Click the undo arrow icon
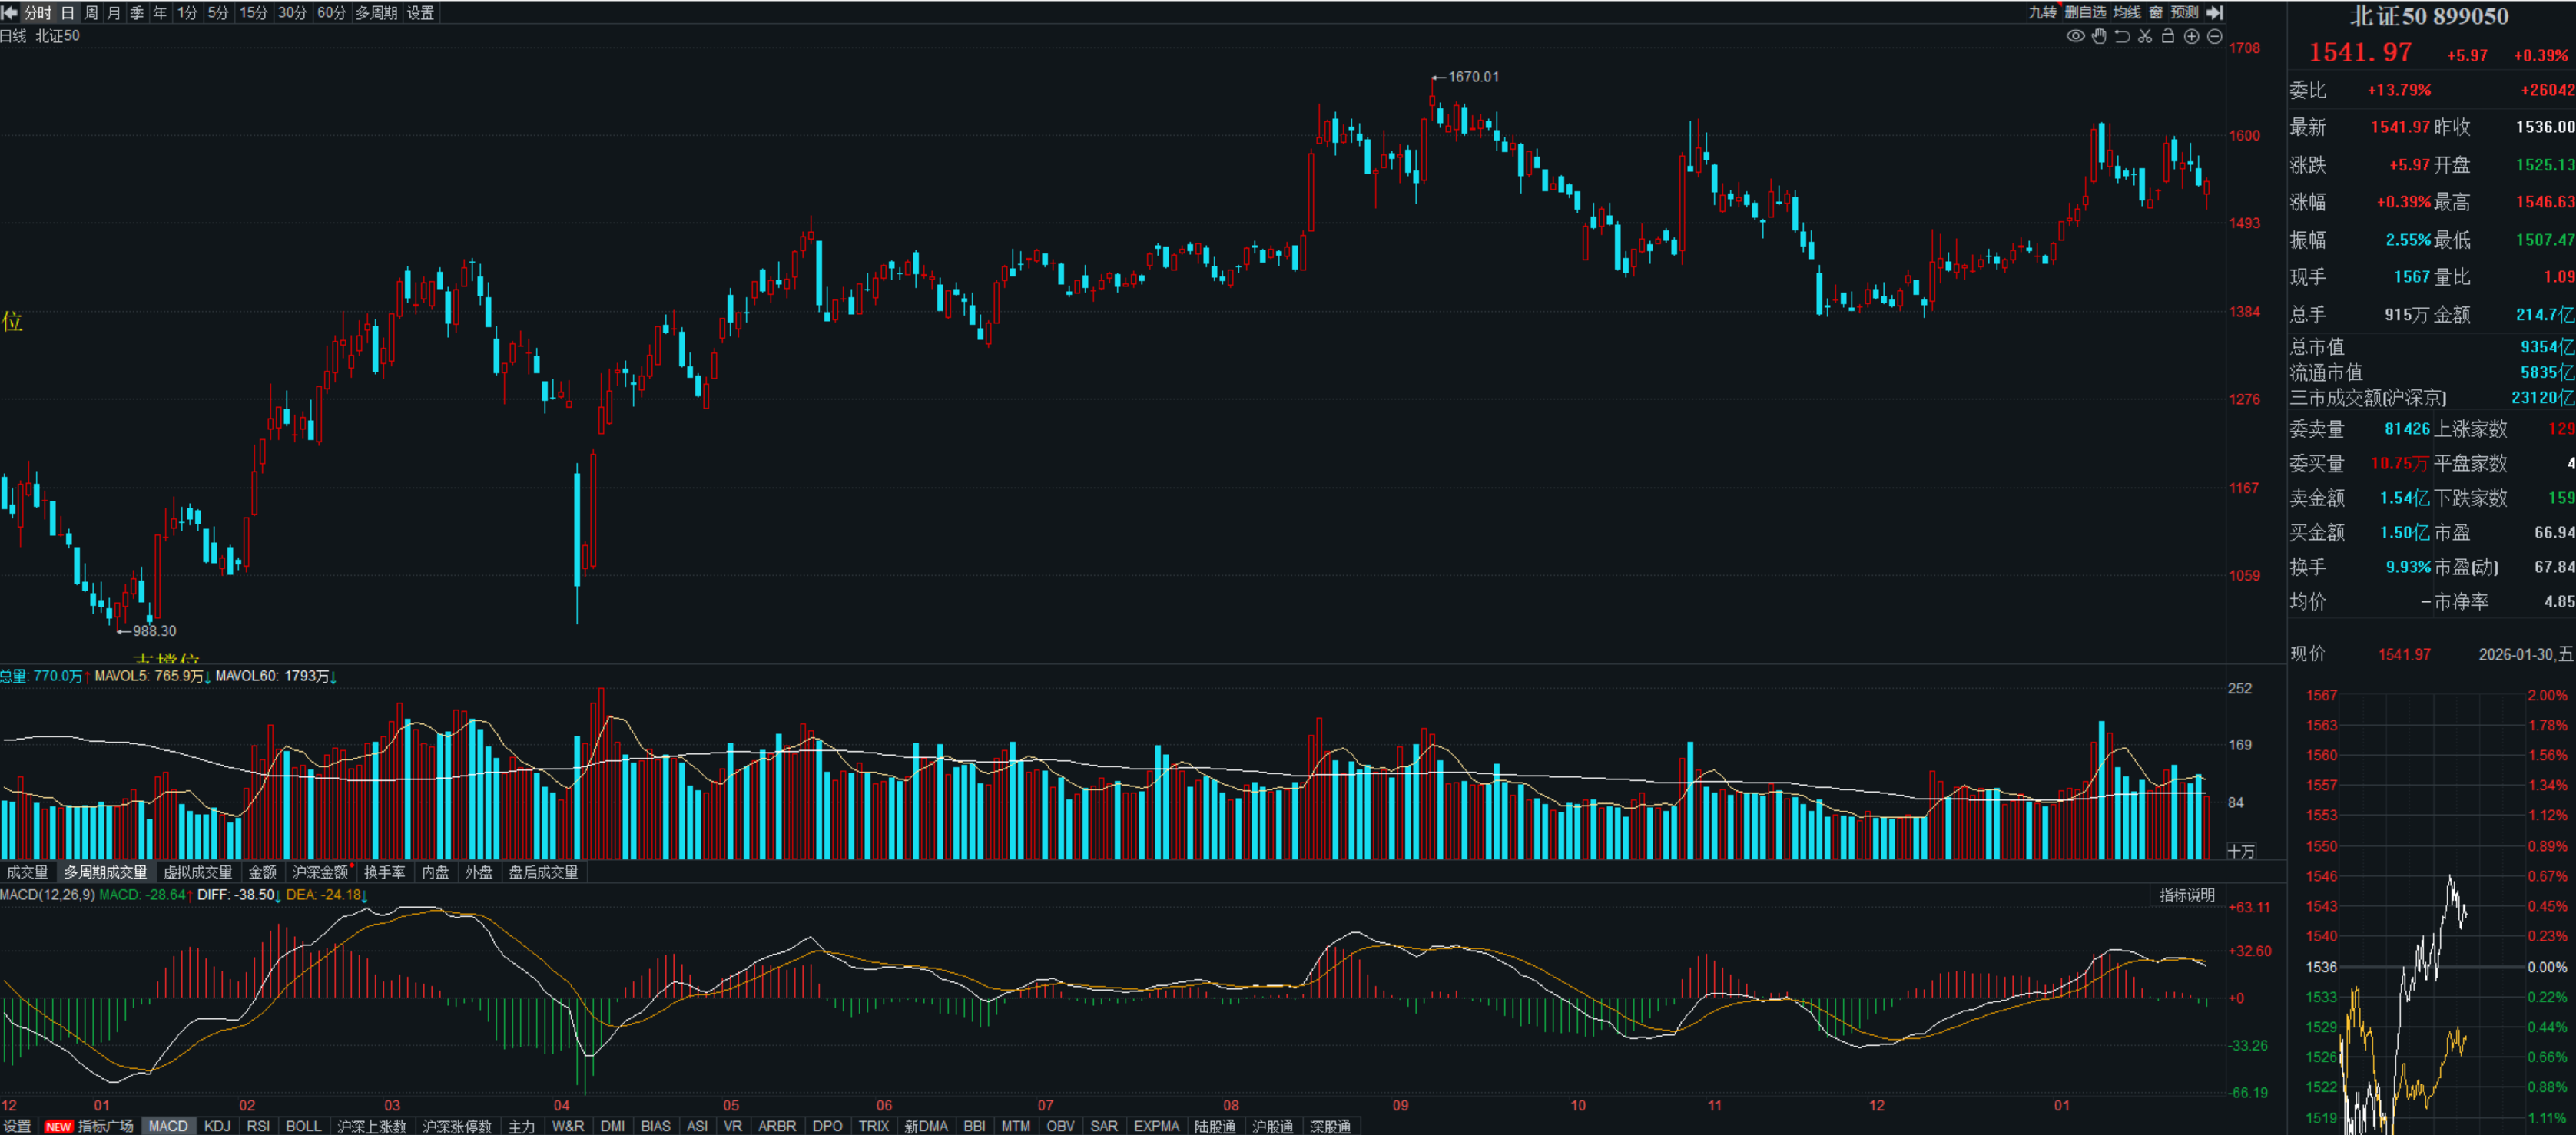This screenshot has width=2576, height=1135. pyautogui.click(x=2122, y=36)
